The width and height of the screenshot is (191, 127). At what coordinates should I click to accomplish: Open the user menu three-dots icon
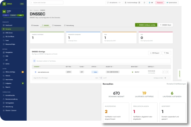(x=23, y=11)
